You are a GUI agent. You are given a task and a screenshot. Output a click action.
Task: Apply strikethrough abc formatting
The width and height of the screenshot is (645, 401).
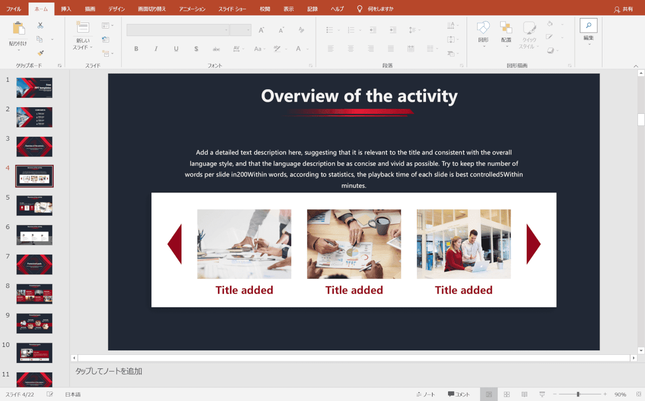click(x=216, y=49)
